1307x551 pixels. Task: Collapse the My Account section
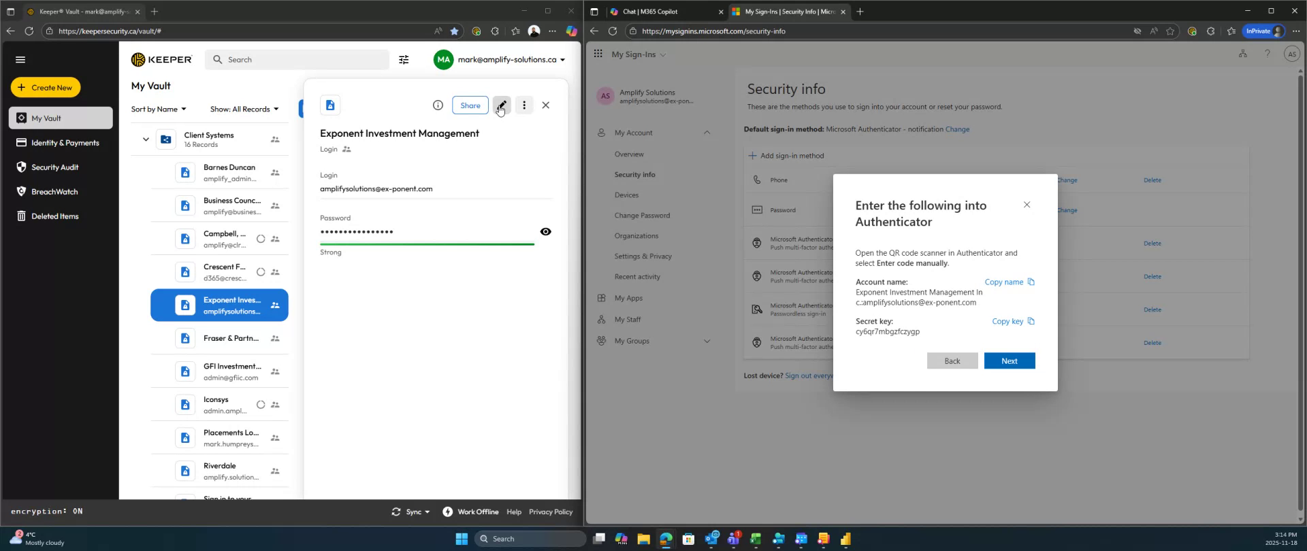point(707,133)
